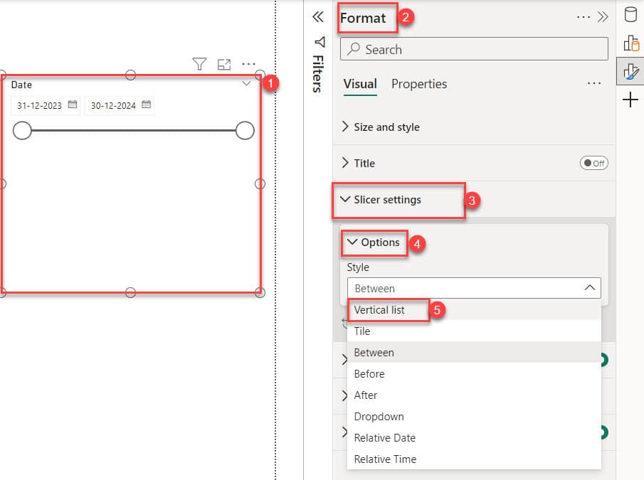Click the Style label under Options
This screenshot has height=480, width=644.
(x=358, y=267)
